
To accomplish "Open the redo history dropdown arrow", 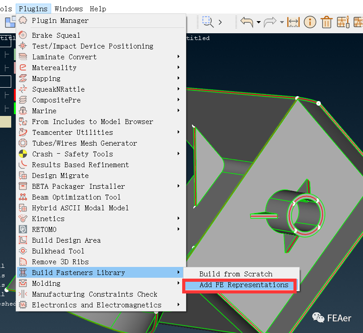I will (x=282, y=22).
